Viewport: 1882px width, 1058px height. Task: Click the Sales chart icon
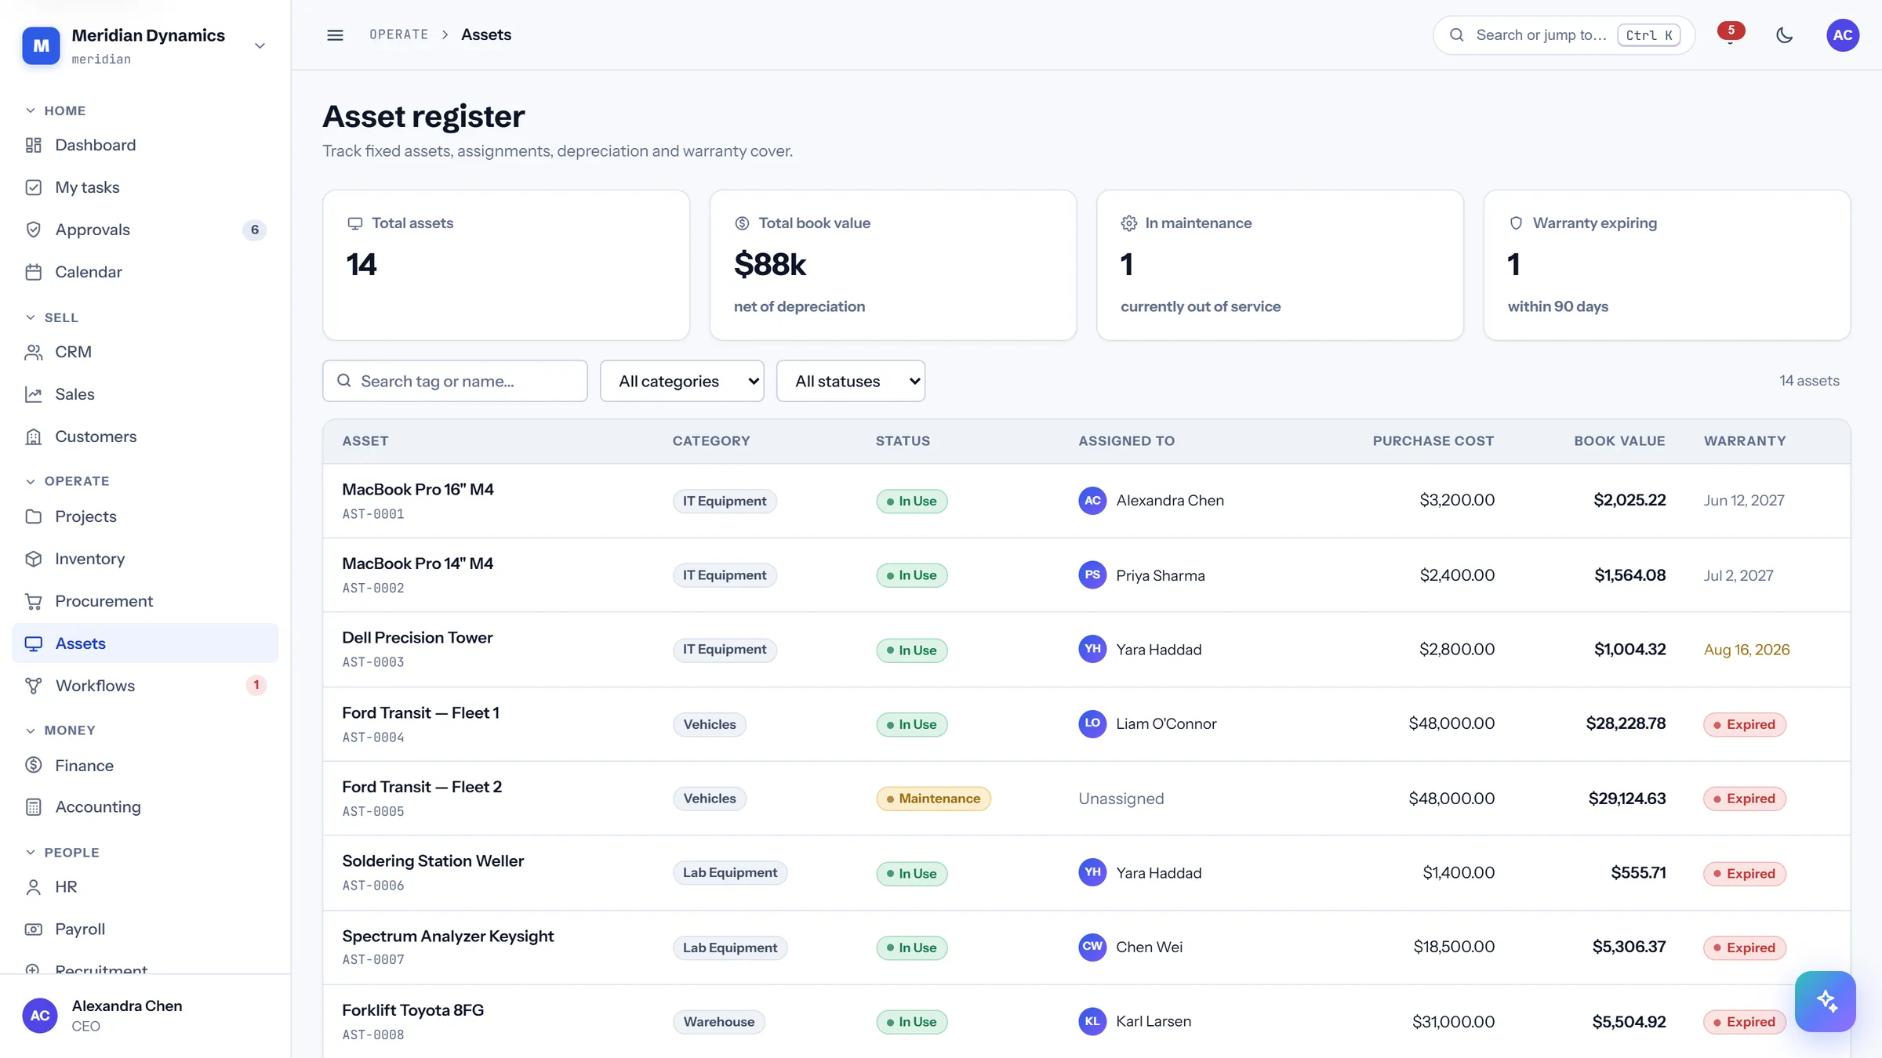[x=34, y=394]
